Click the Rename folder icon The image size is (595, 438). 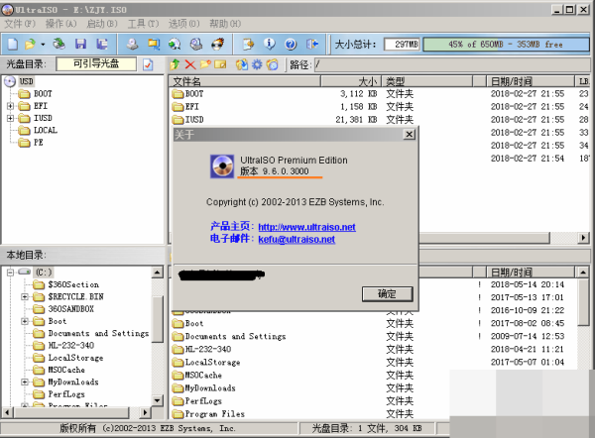[220, 64]
